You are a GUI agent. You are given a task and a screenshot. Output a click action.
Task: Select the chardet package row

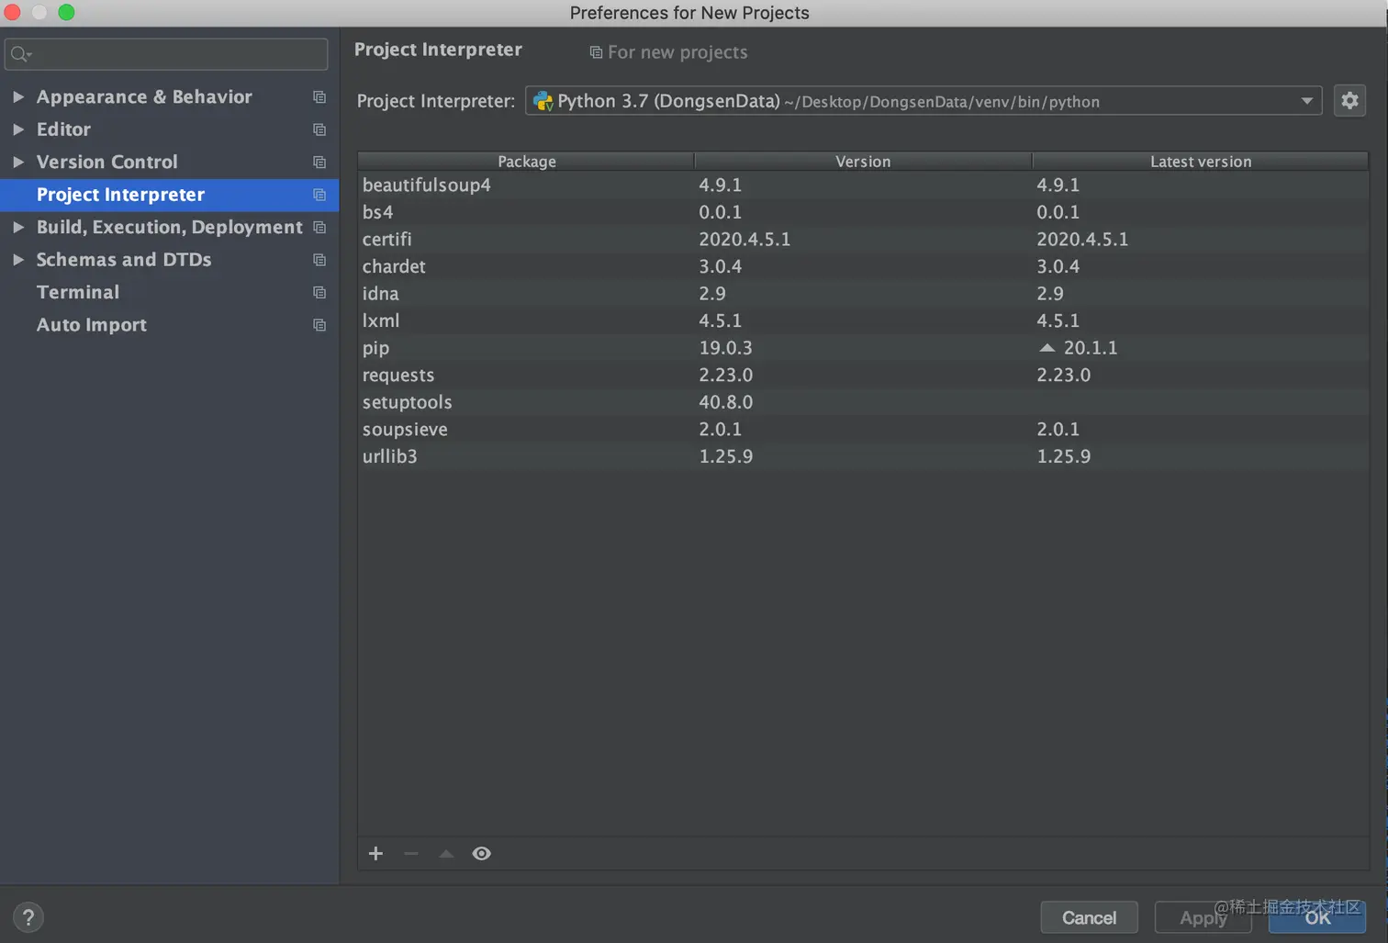863,266
